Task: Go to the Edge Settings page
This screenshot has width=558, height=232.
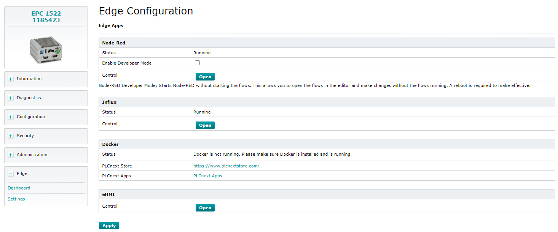Action: pos(16,199)
